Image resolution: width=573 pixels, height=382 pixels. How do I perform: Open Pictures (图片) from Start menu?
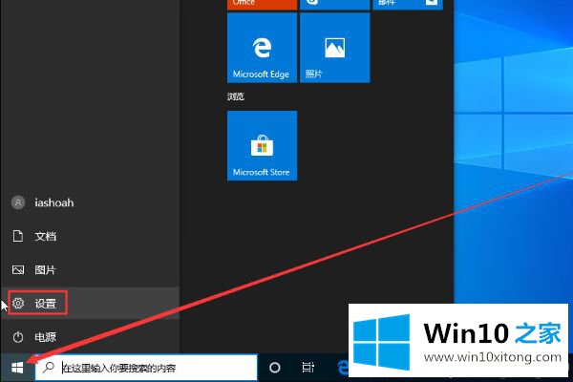pos(90,269)
